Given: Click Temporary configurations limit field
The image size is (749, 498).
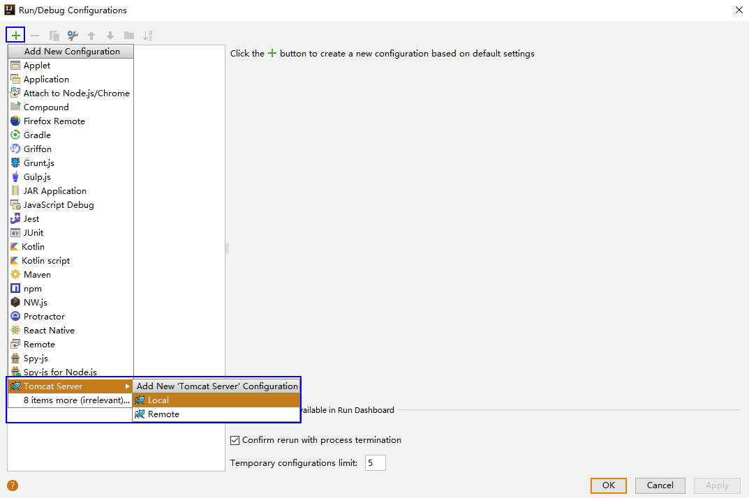Looking at the screenshot, I should [375, 462].
